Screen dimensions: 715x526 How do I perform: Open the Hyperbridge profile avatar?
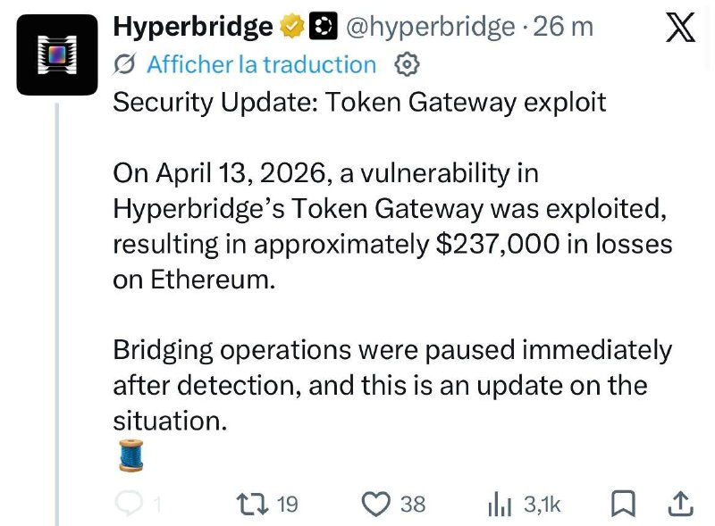point(55,55)
